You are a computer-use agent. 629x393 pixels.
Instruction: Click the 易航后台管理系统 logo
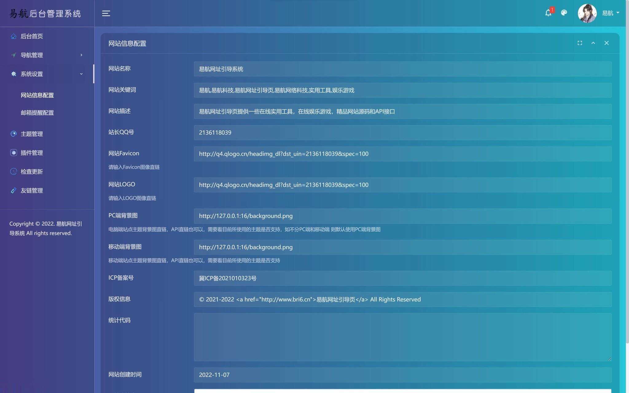coord(45,14)
